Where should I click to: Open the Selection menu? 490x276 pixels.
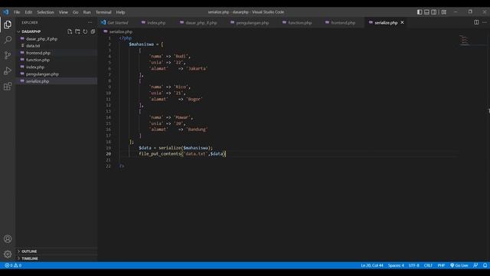(45, 12)
